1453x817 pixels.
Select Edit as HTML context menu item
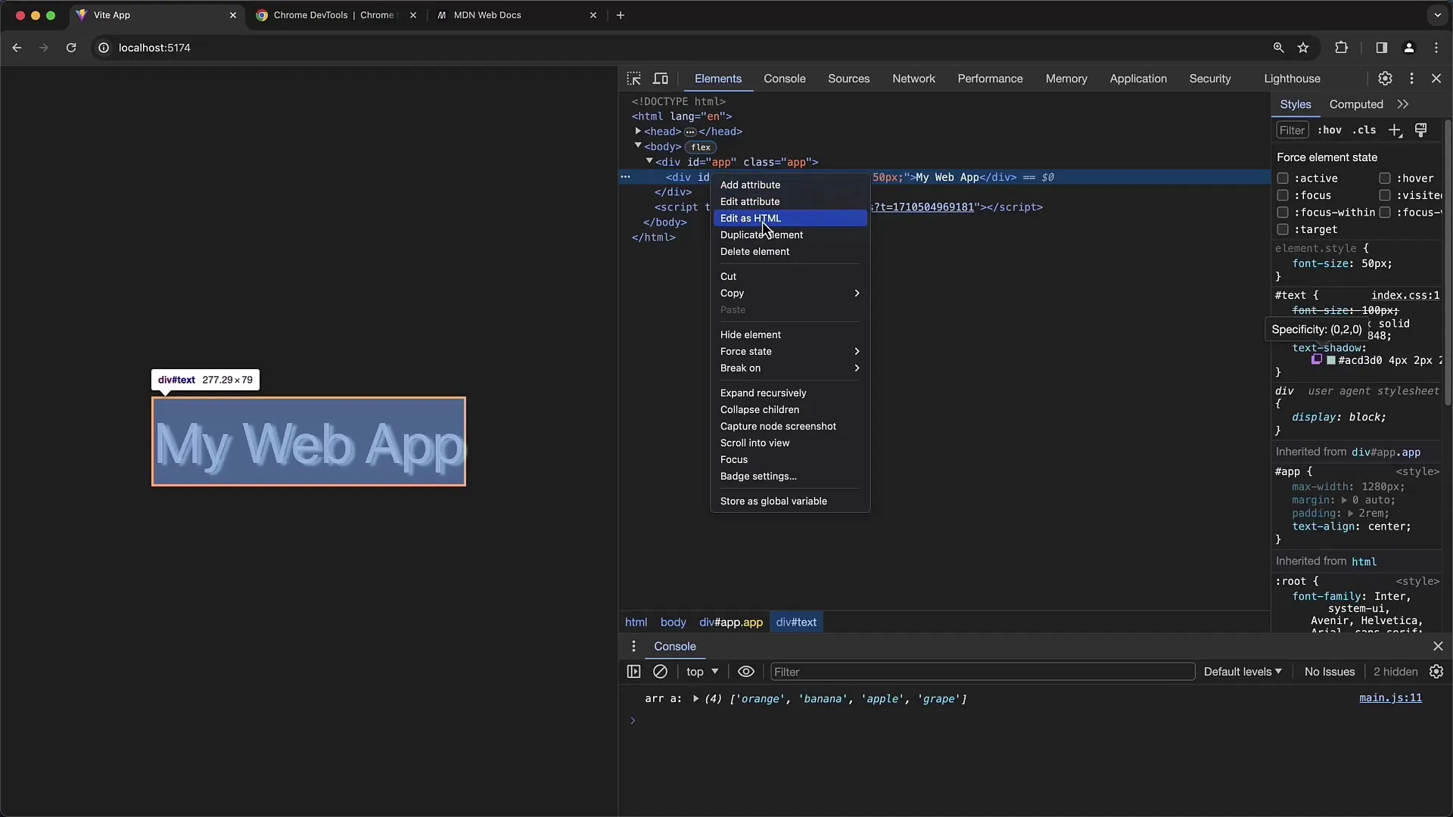point(751,217)
